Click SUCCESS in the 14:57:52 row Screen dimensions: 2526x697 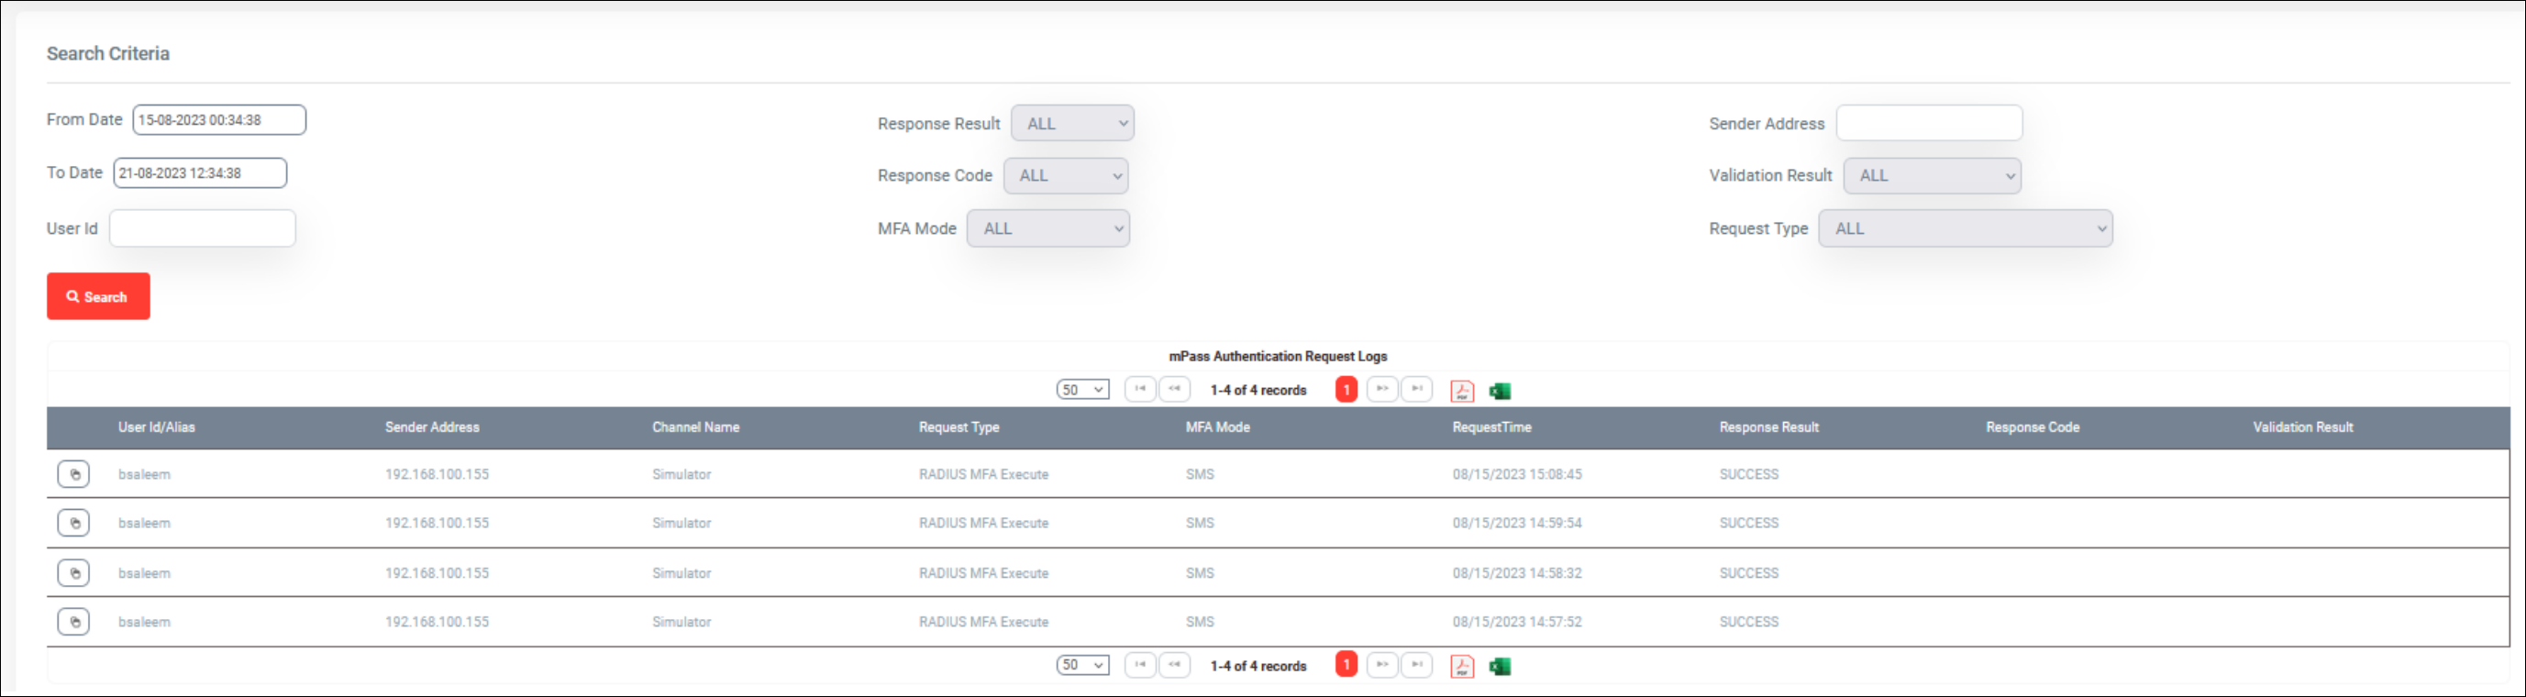click(1748, 623)
